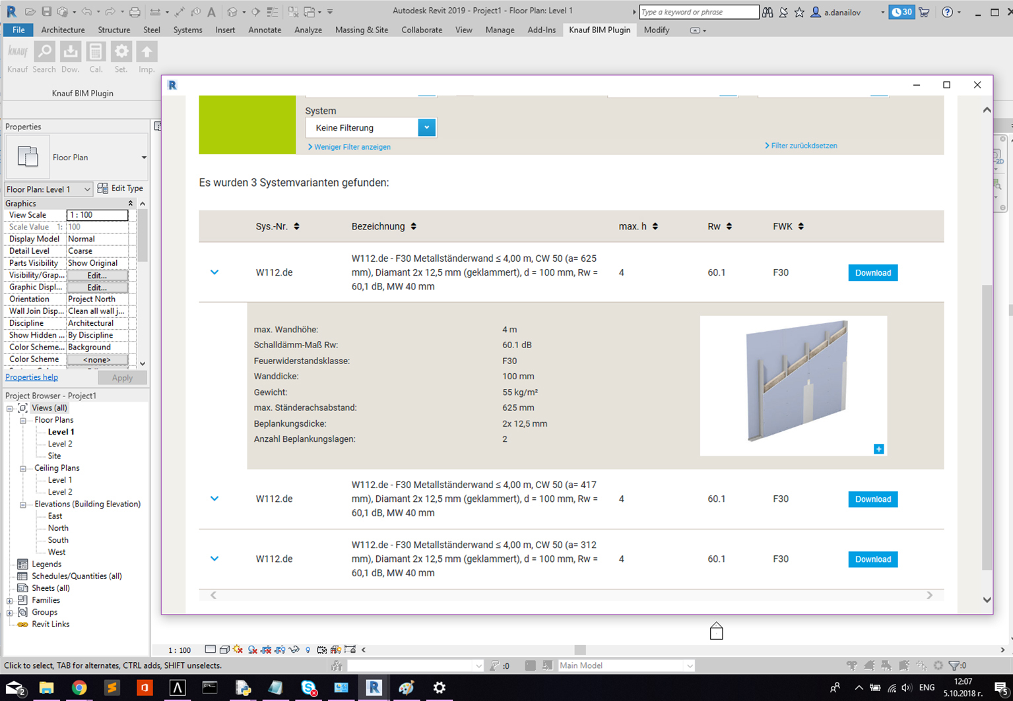The height and width of the screenshot is (701, 1013).
Task: Click Edit Type button
Action: point(120,189)
